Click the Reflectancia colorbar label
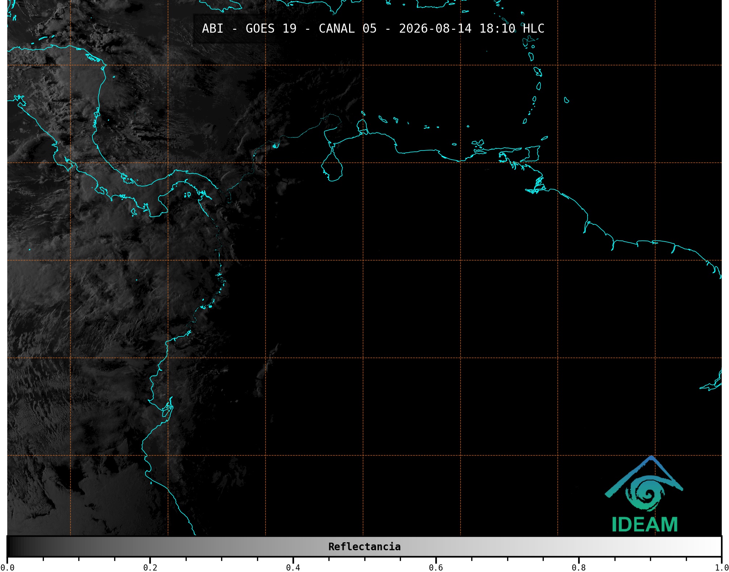Viewport: 729px width, 572px height. pyautogui.click(x=364, y=547)
